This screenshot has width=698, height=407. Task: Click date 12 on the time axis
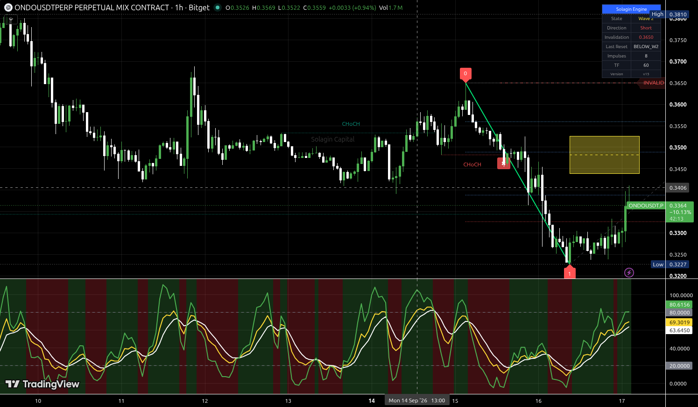pyautogui.click(x=205, y=401)
